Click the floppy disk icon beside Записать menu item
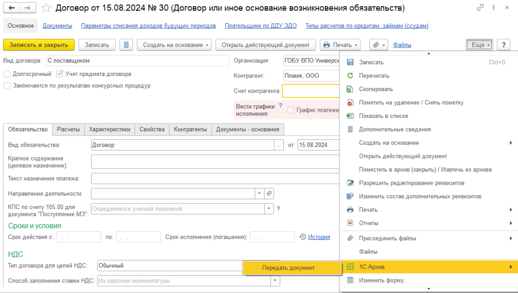518x293 pixels. (350, 62)
